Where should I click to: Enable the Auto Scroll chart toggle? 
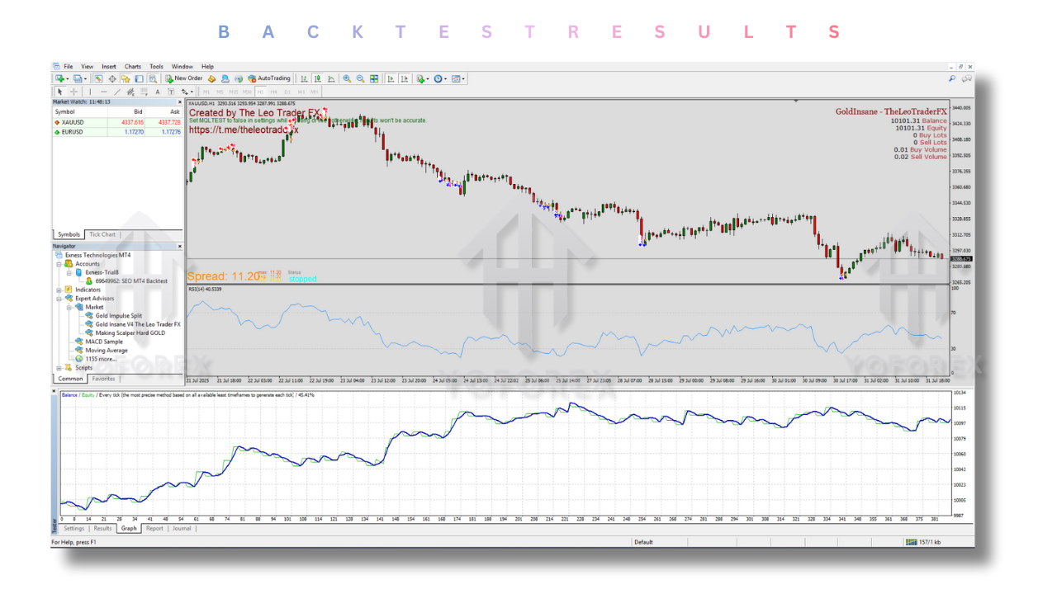[391, 78]
